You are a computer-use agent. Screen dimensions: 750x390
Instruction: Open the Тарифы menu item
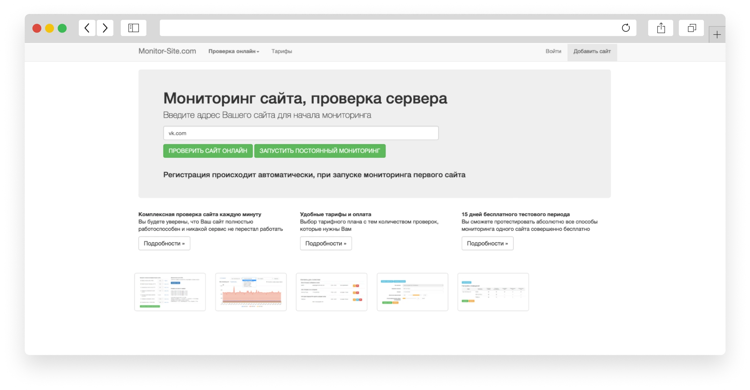[x=281, y=52]
